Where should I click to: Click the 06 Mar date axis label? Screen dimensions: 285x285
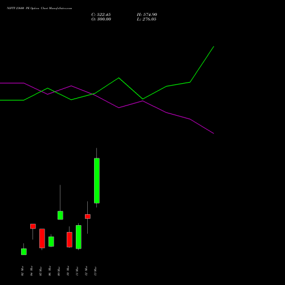[x=50, y=271]
